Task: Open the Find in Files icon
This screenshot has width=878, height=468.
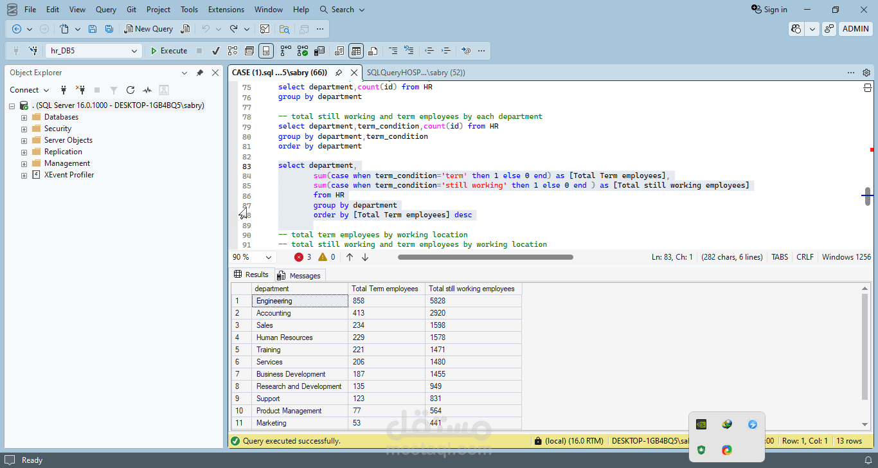Action: tap(284, 29)
